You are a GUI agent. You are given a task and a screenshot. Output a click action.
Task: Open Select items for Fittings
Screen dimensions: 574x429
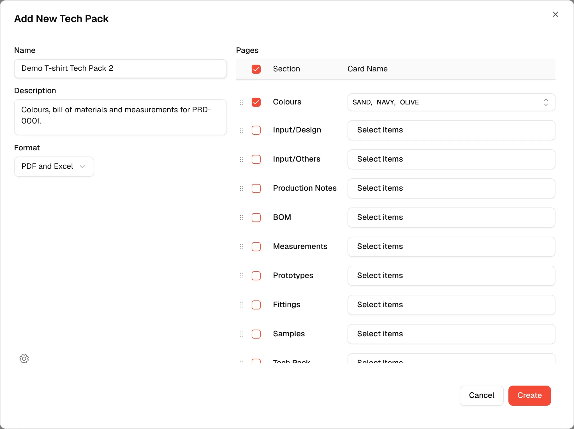pos(451,305)
